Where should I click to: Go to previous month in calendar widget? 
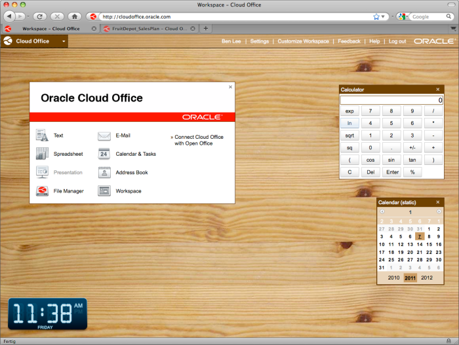[x=382, y=211]
